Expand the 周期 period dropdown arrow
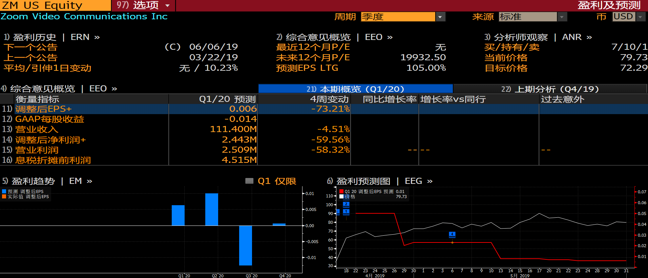Screen dimensions: 648x278 tap(440, 17)
